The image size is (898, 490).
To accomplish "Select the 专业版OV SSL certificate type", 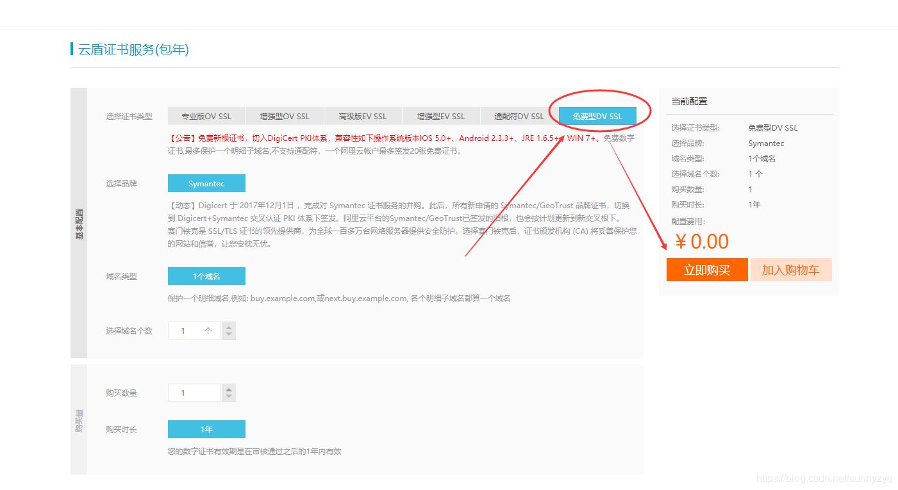I will pyautogui.click(x=206, y=116).
